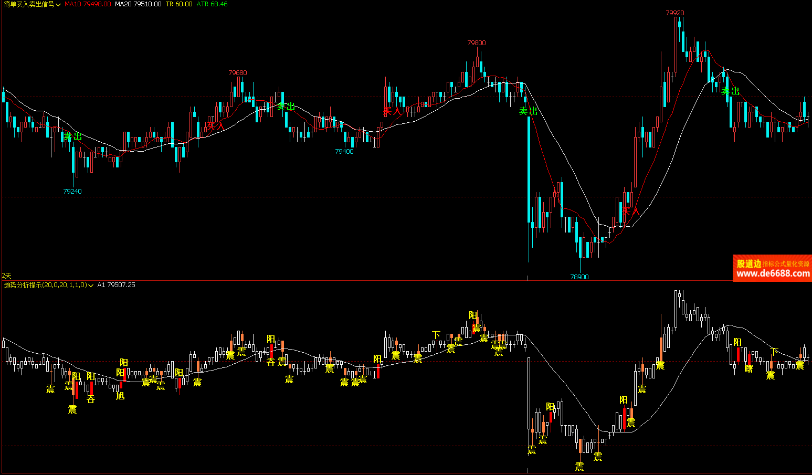
Task: Expand the 趋势分析提示 indicator dropdown arrow
Action: pos(91,286)
